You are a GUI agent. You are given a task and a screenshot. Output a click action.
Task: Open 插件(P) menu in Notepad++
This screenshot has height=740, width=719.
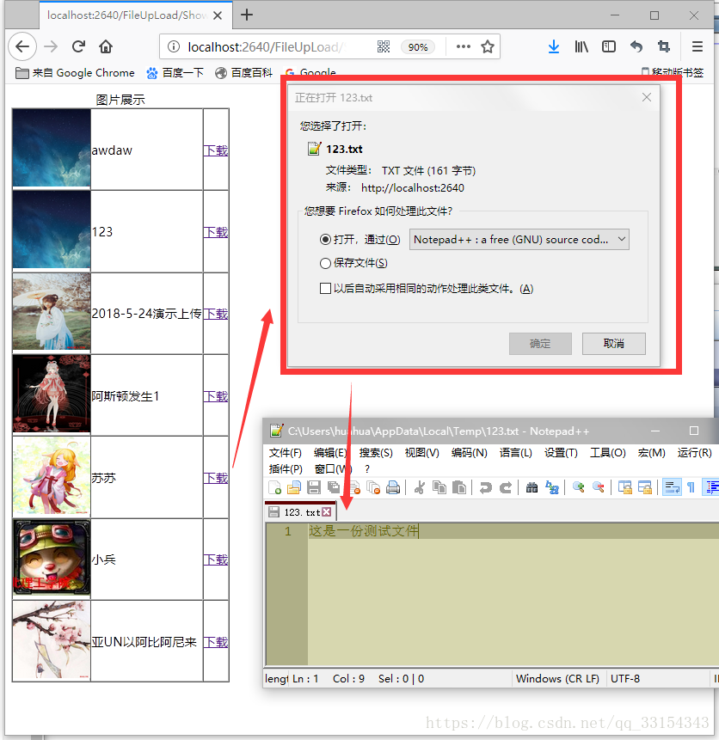click(x=286, y=469)
